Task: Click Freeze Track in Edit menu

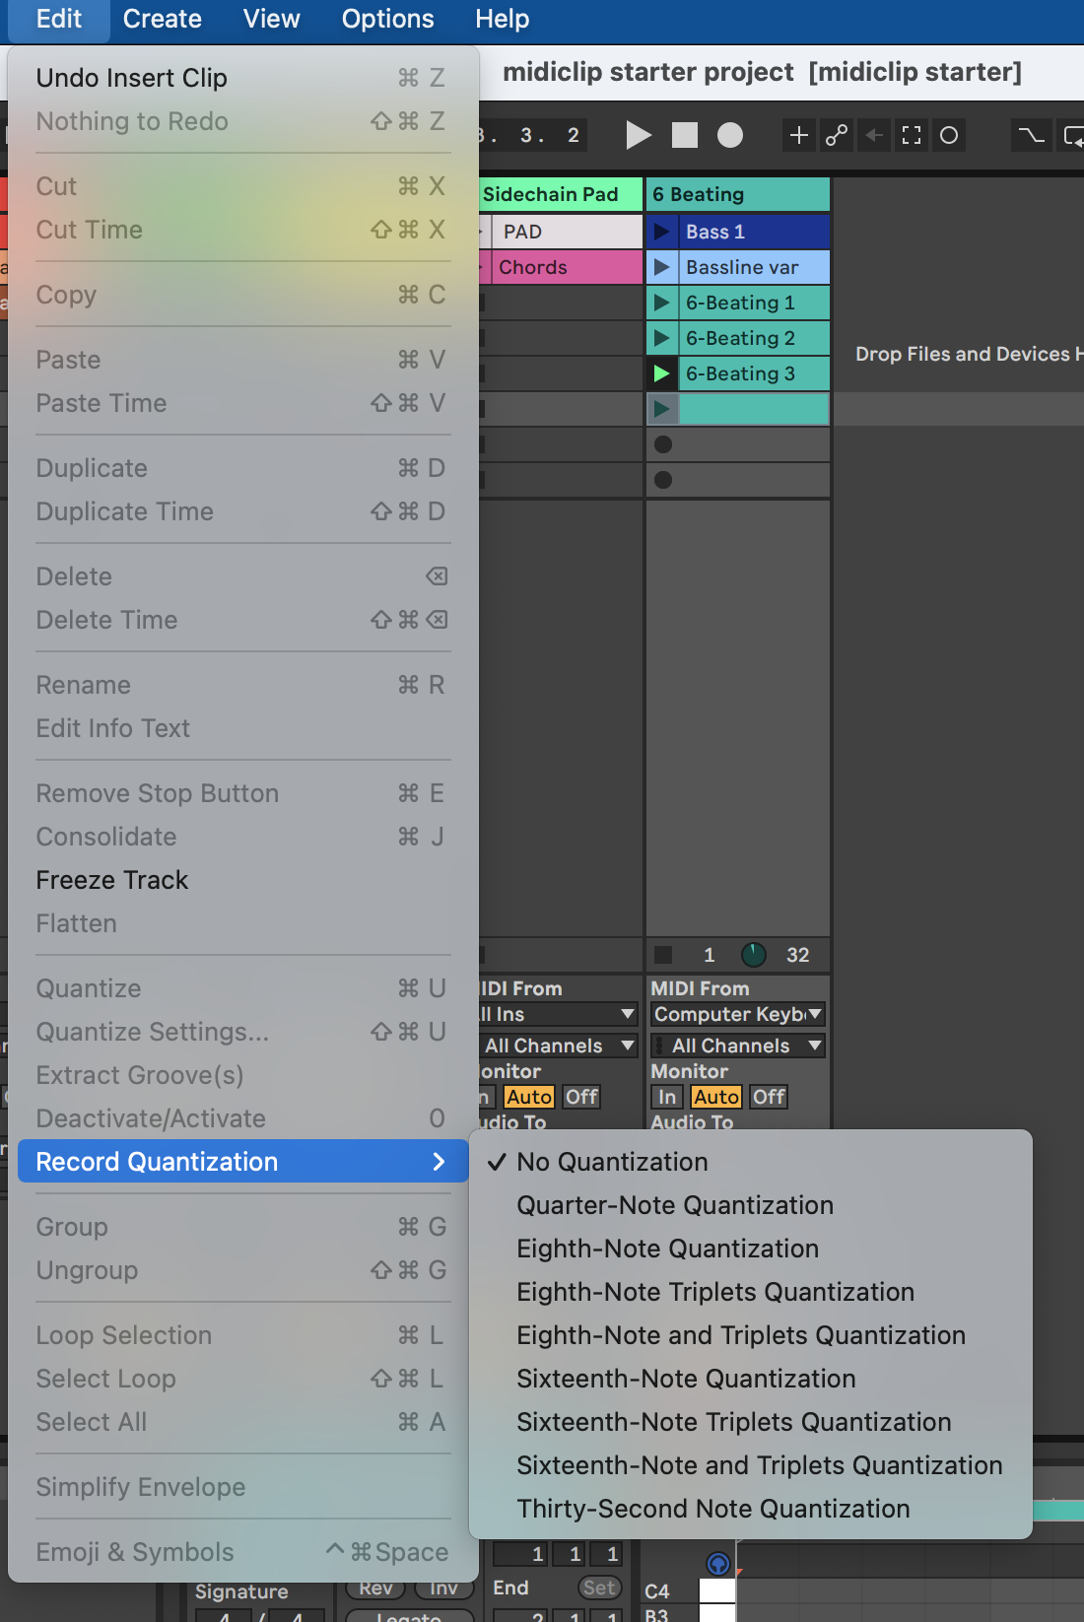Action: pyautogui.click(x=112, y=880)
